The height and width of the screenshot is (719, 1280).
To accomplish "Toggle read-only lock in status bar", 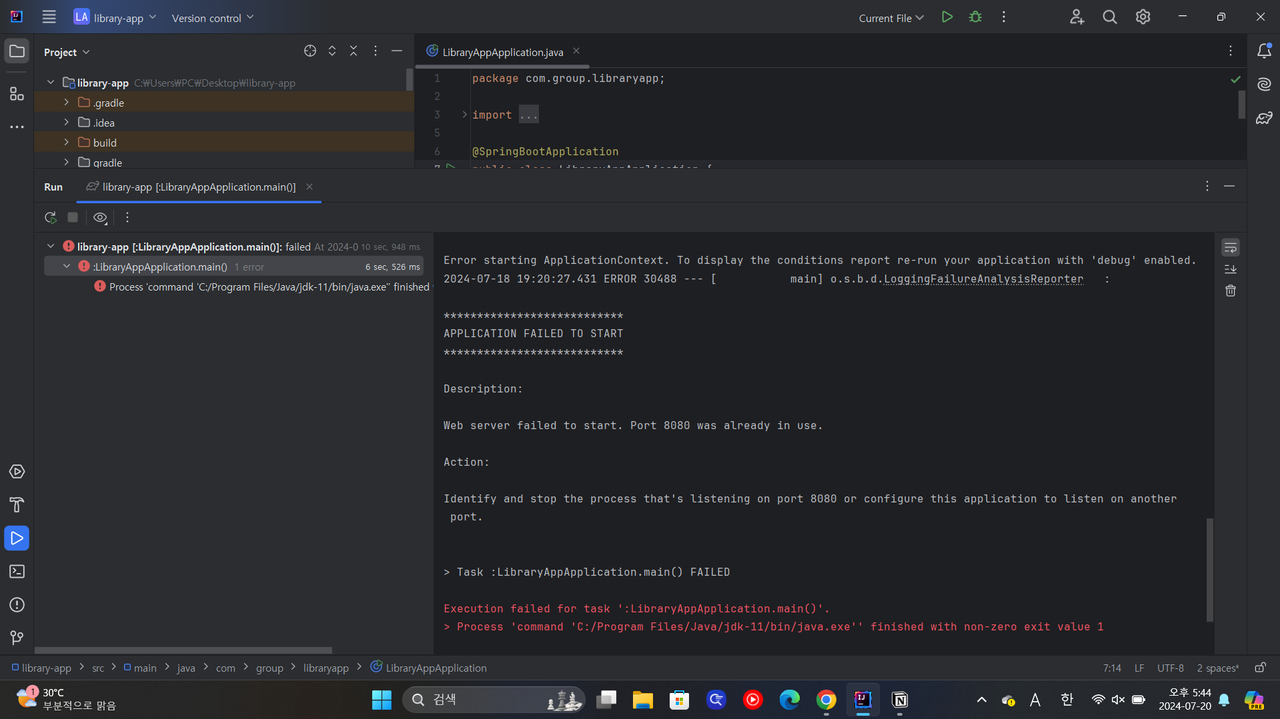I will coord(1260,668).
